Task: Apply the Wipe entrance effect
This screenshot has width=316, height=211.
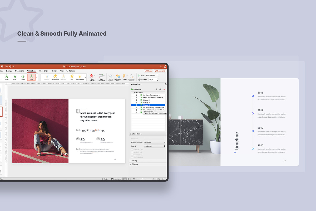Action: click(15, 77)
